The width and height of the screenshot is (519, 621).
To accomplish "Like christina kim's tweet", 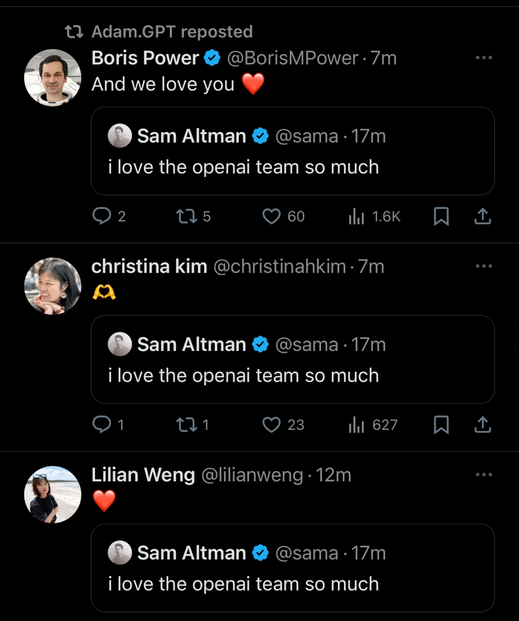I will point(271,425).
